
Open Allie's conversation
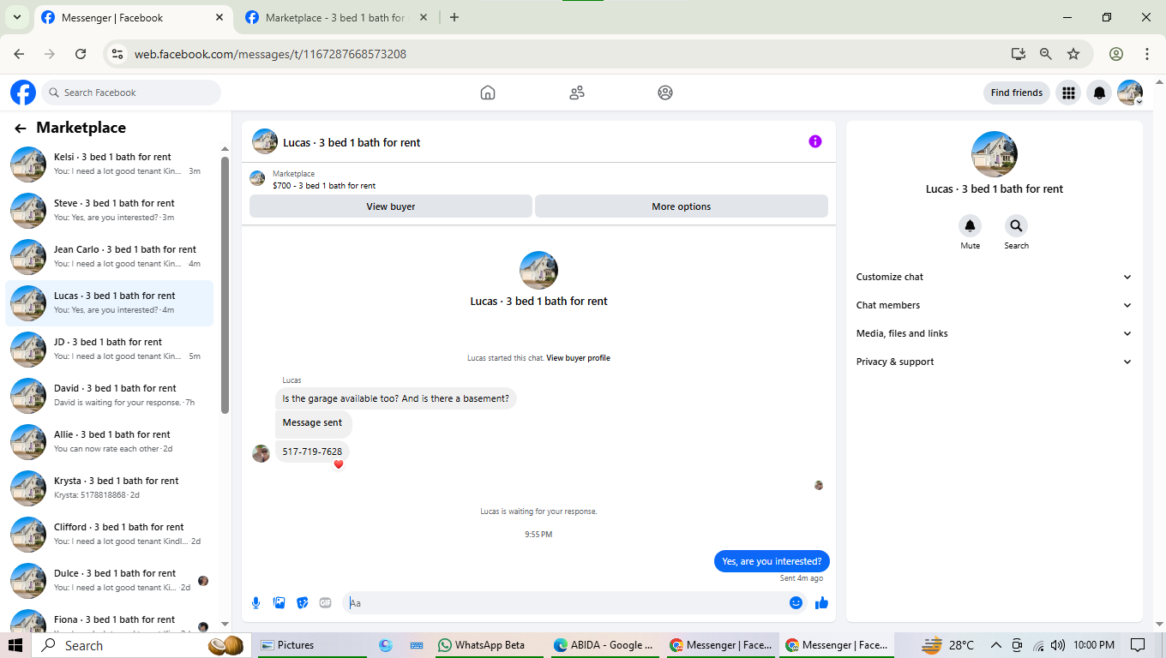coord(110,441)
